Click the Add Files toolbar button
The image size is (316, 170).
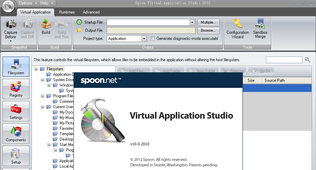[133, 71]
